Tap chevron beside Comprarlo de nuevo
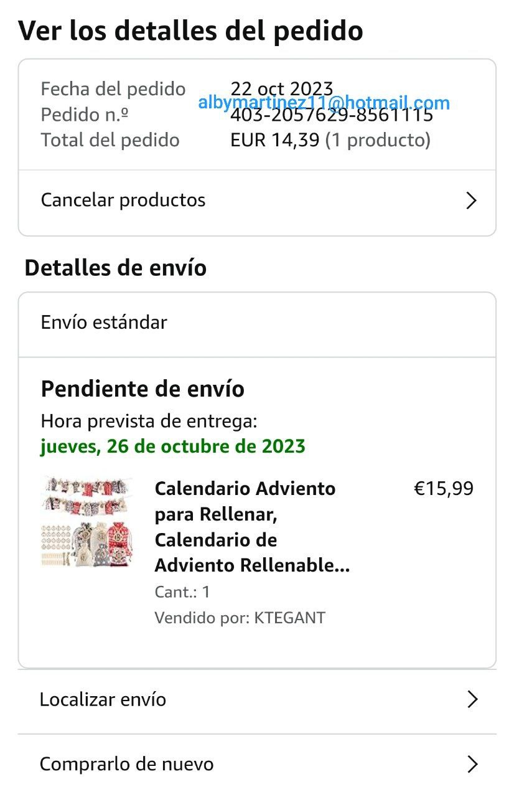514x797 pixels. (x=472, y=764)
